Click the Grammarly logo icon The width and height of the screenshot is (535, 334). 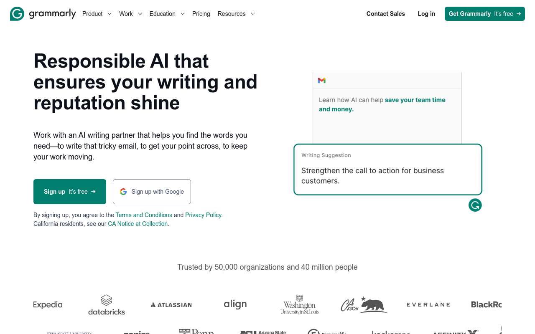[x=17, y=14]
